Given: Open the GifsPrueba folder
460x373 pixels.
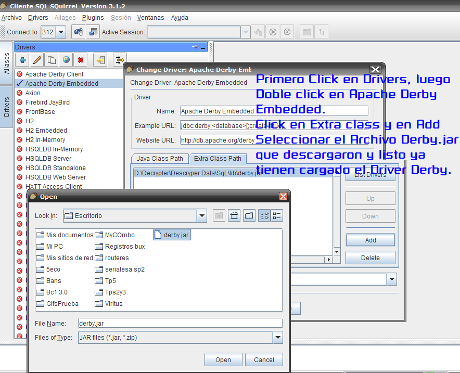Looking at the screenshot, I should point(57,303).
